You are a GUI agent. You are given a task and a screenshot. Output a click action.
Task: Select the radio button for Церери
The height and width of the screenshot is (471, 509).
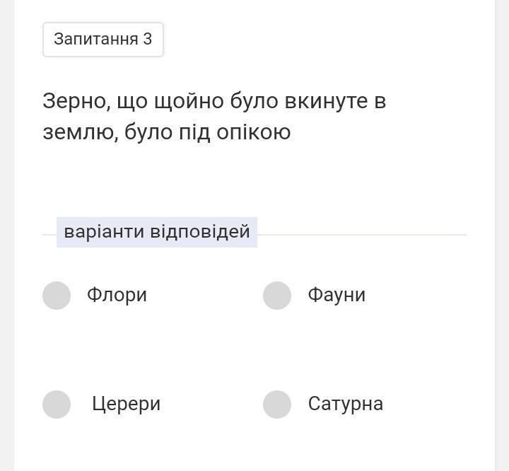point(57,405)
